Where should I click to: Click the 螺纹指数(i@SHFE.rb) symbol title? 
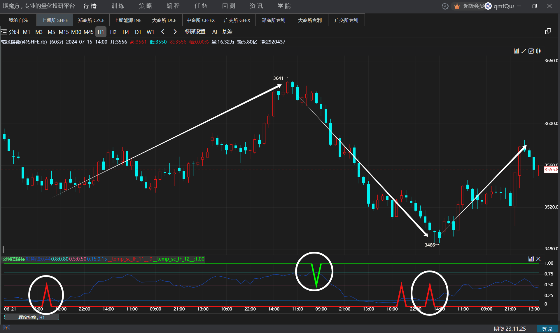[24, 42]
